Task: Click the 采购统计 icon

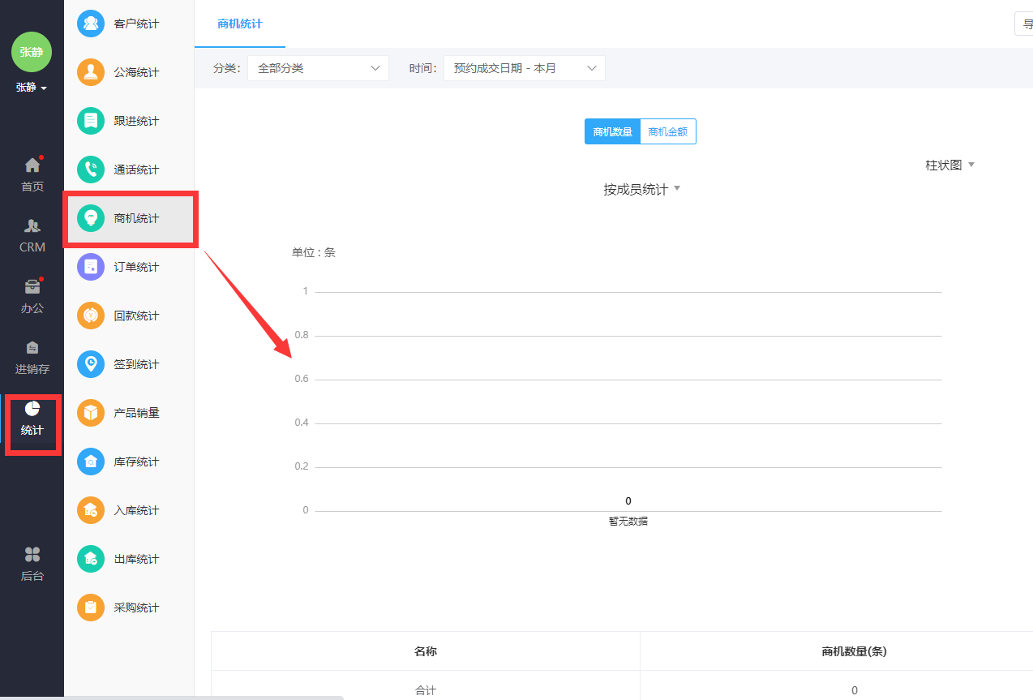Action: pos(91,608)
